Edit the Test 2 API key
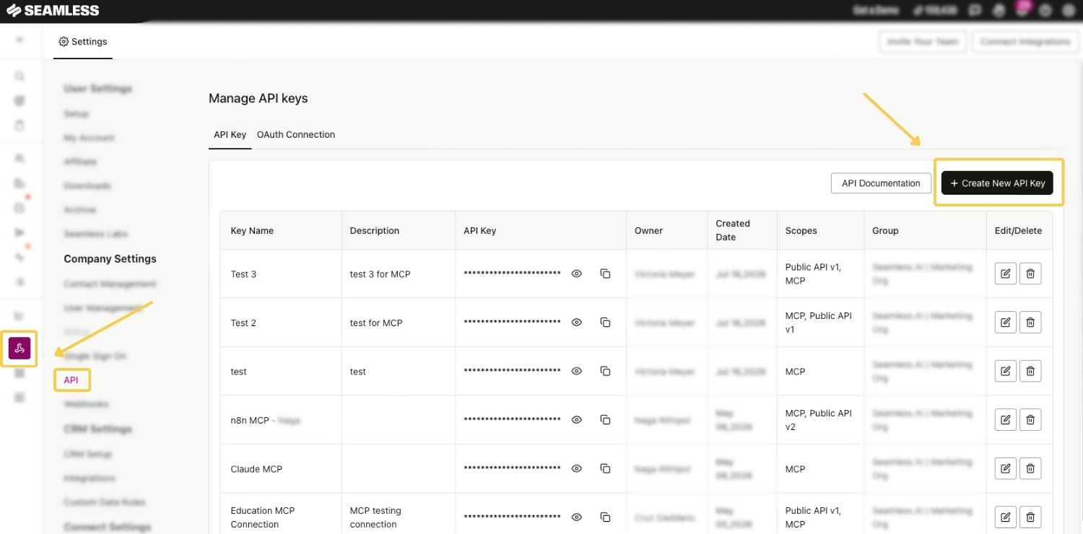The height and width of the screenshot is (534, 1083). coord(1006,322)
